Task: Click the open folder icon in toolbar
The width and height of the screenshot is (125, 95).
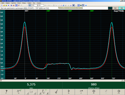Action: coord(4,5)
